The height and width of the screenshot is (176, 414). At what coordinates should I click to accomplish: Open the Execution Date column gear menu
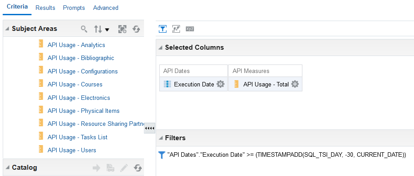pos(220,84)
